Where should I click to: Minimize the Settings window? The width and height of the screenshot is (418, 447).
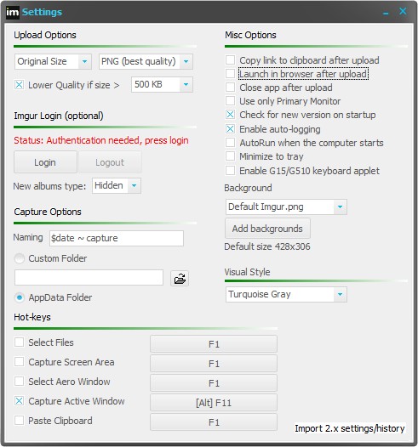[386, 13]
